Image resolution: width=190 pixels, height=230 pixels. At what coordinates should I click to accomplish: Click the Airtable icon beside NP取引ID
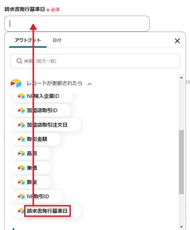coord(21,196)
